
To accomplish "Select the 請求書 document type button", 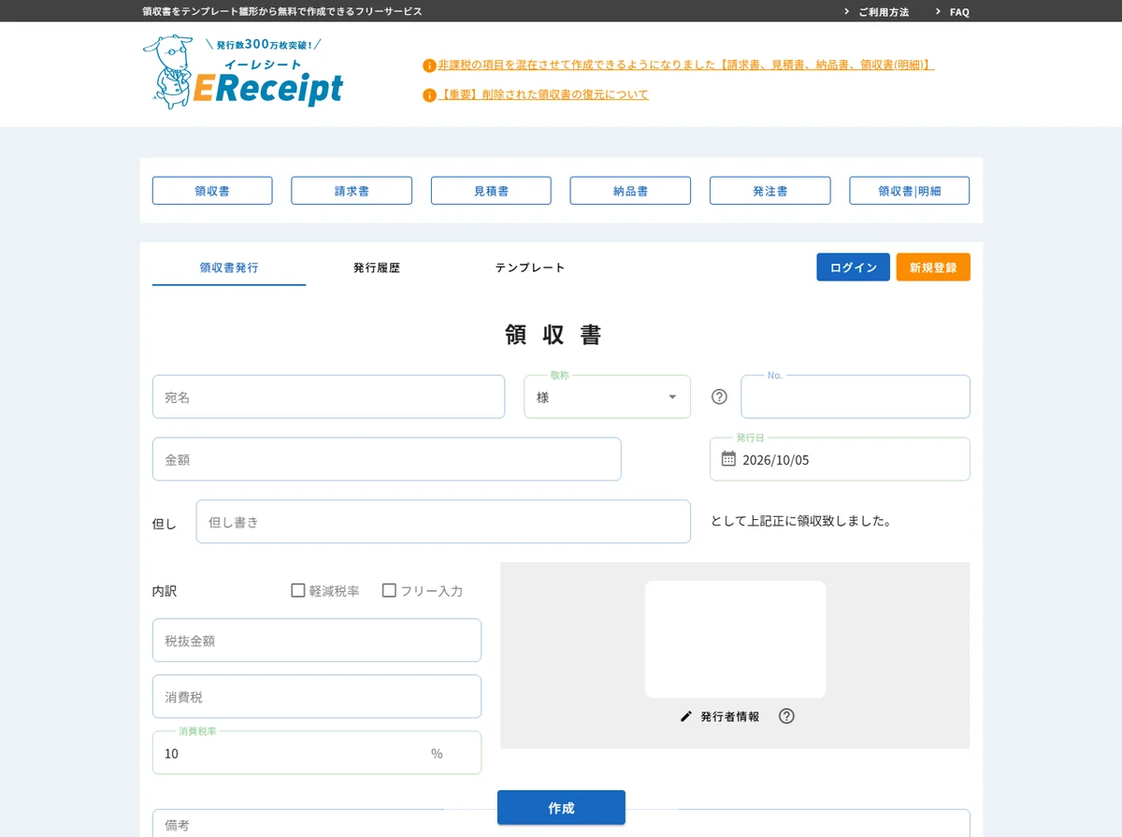I will (x=352, y=191).
